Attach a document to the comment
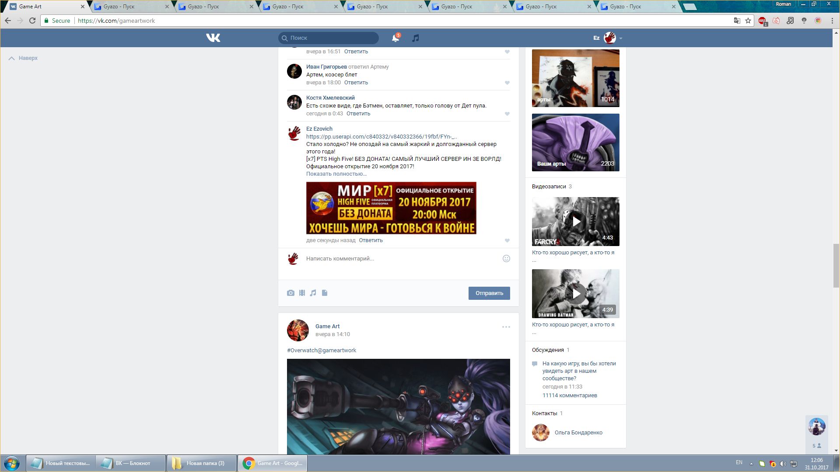 pyautogui.click(x=325, y=293)
